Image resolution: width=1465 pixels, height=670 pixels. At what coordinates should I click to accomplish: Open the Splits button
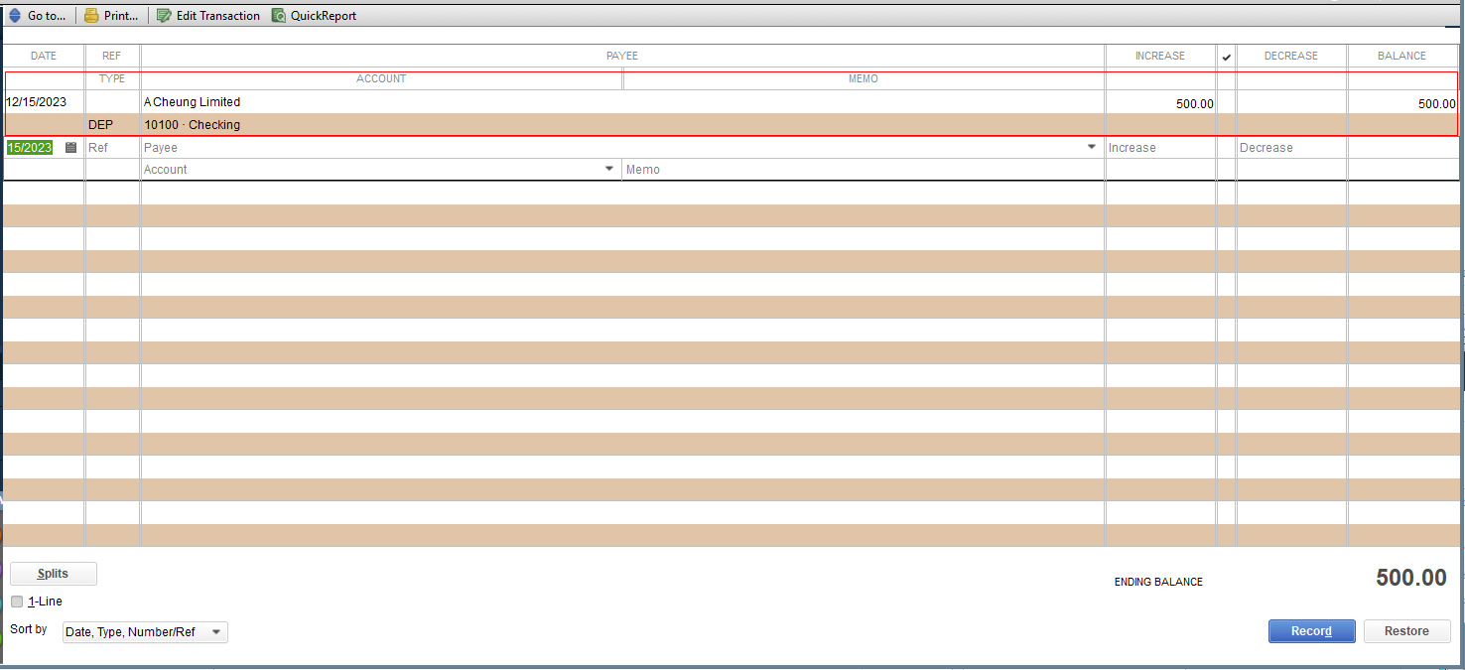(54, 574)
